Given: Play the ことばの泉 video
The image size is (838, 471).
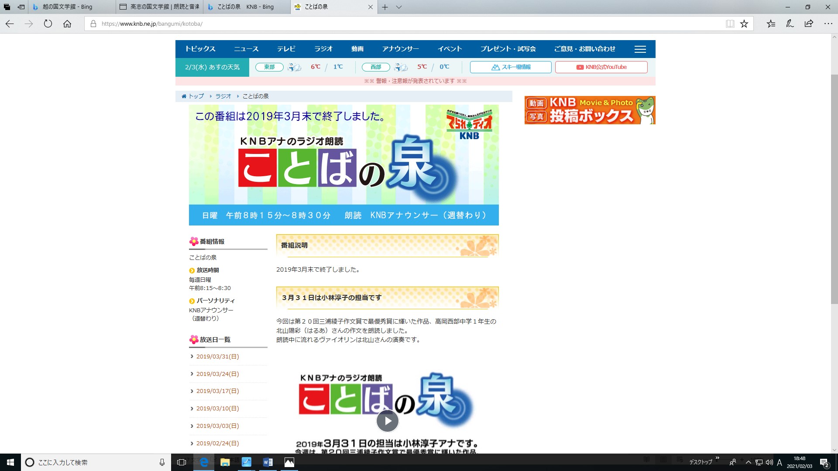Looking at the screenshot, I should 388,421.
